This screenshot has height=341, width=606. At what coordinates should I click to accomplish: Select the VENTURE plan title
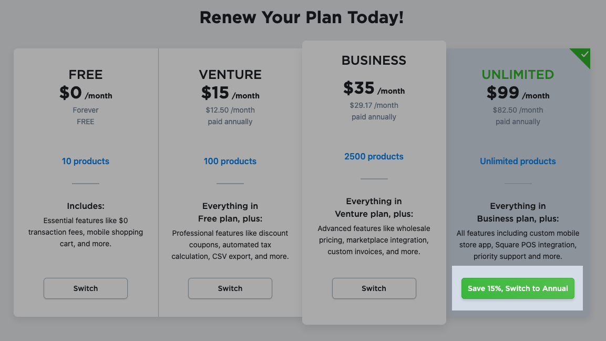point(230,75)
